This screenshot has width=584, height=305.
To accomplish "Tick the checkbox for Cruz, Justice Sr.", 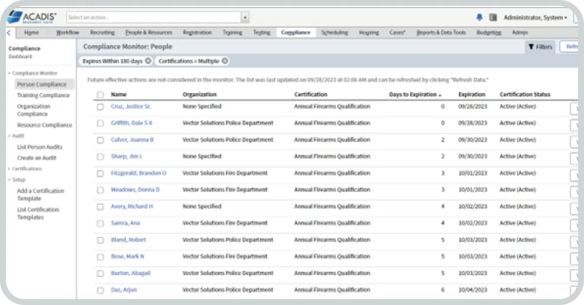I will pyautogui.click(x=100, y=107).
